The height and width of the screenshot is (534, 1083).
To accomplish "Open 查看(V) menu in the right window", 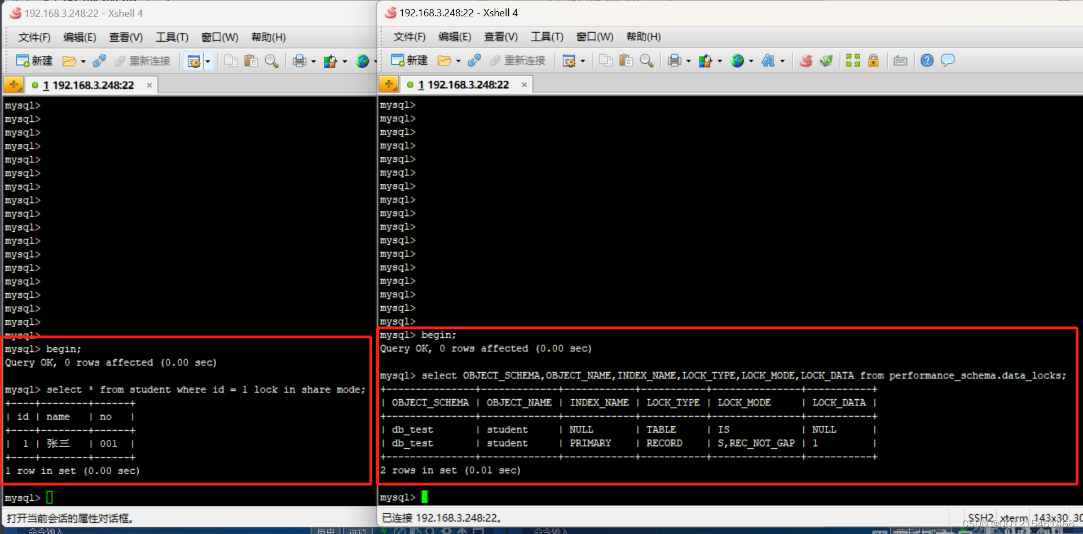I will point(501,37).
